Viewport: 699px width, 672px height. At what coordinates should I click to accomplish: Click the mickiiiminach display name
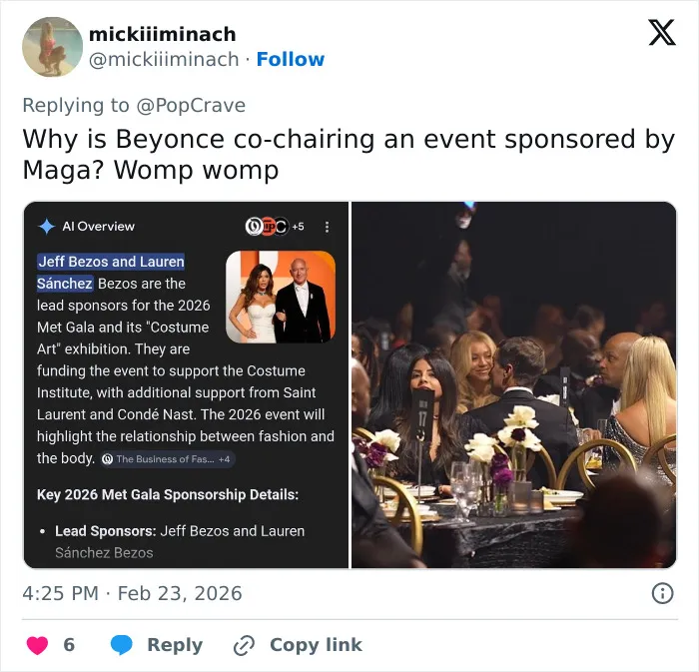(x=162, y=34)
